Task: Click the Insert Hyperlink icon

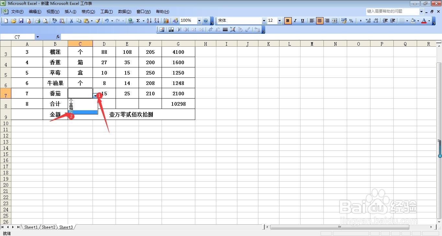Action: coord(130,20)
